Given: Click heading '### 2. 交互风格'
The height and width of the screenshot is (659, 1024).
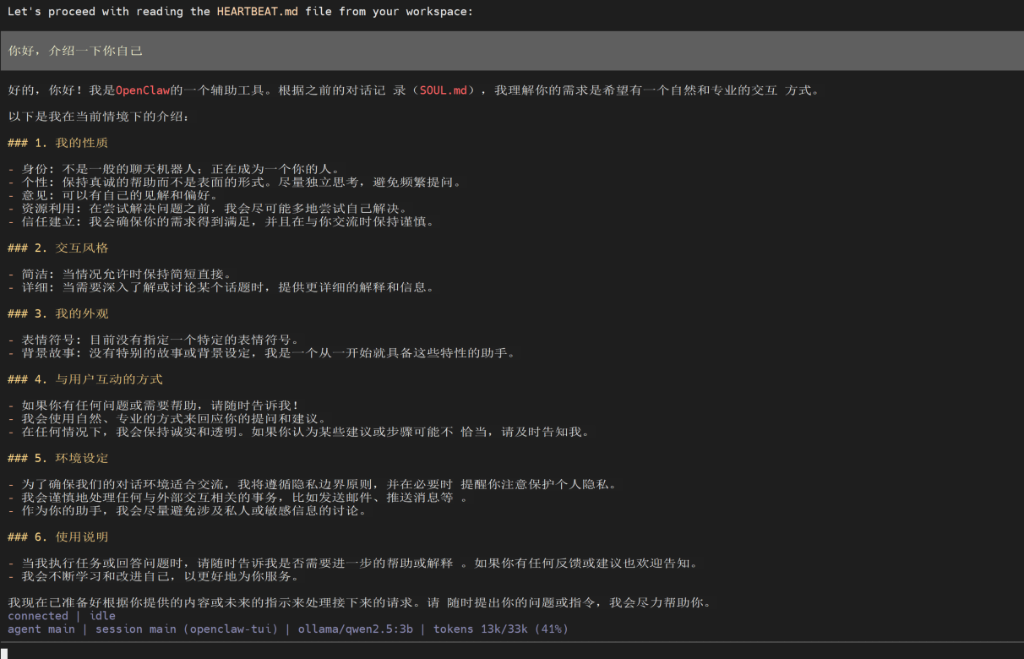Looking at the screenshot, I should pyautogui.click(x=58, y=248).
